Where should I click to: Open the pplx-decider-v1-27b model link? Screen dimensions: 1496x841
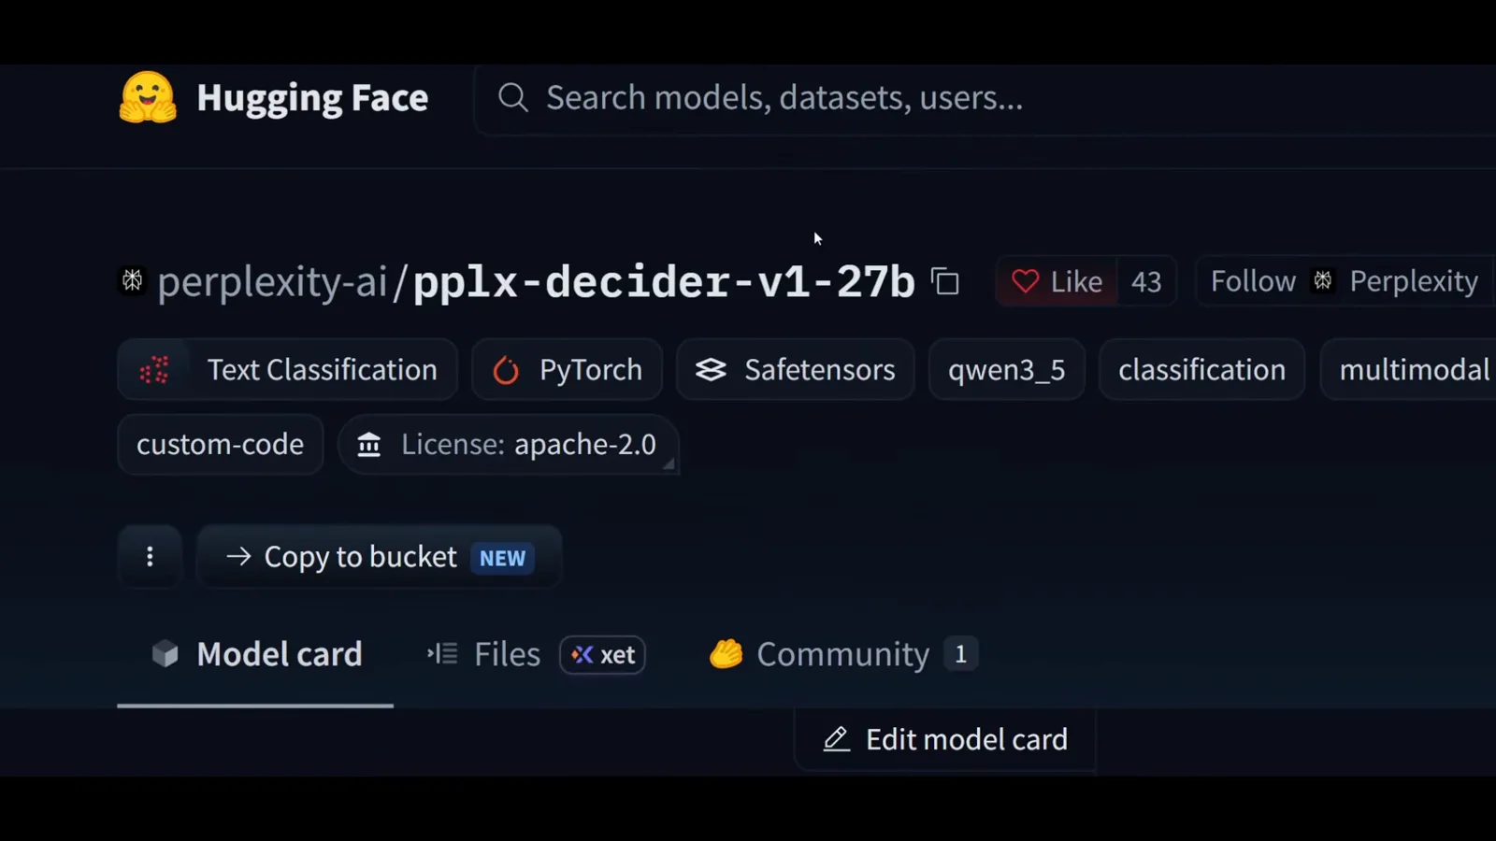tap(664, 281)
